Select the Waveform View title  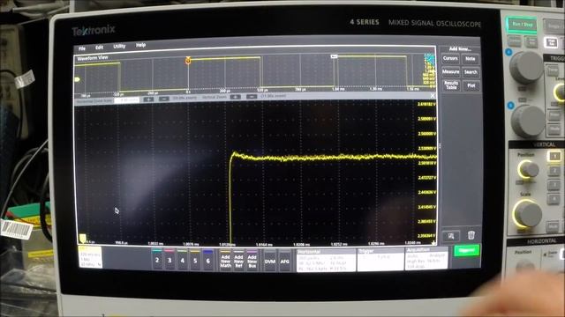pyautogui.click(x=93, y=58)
